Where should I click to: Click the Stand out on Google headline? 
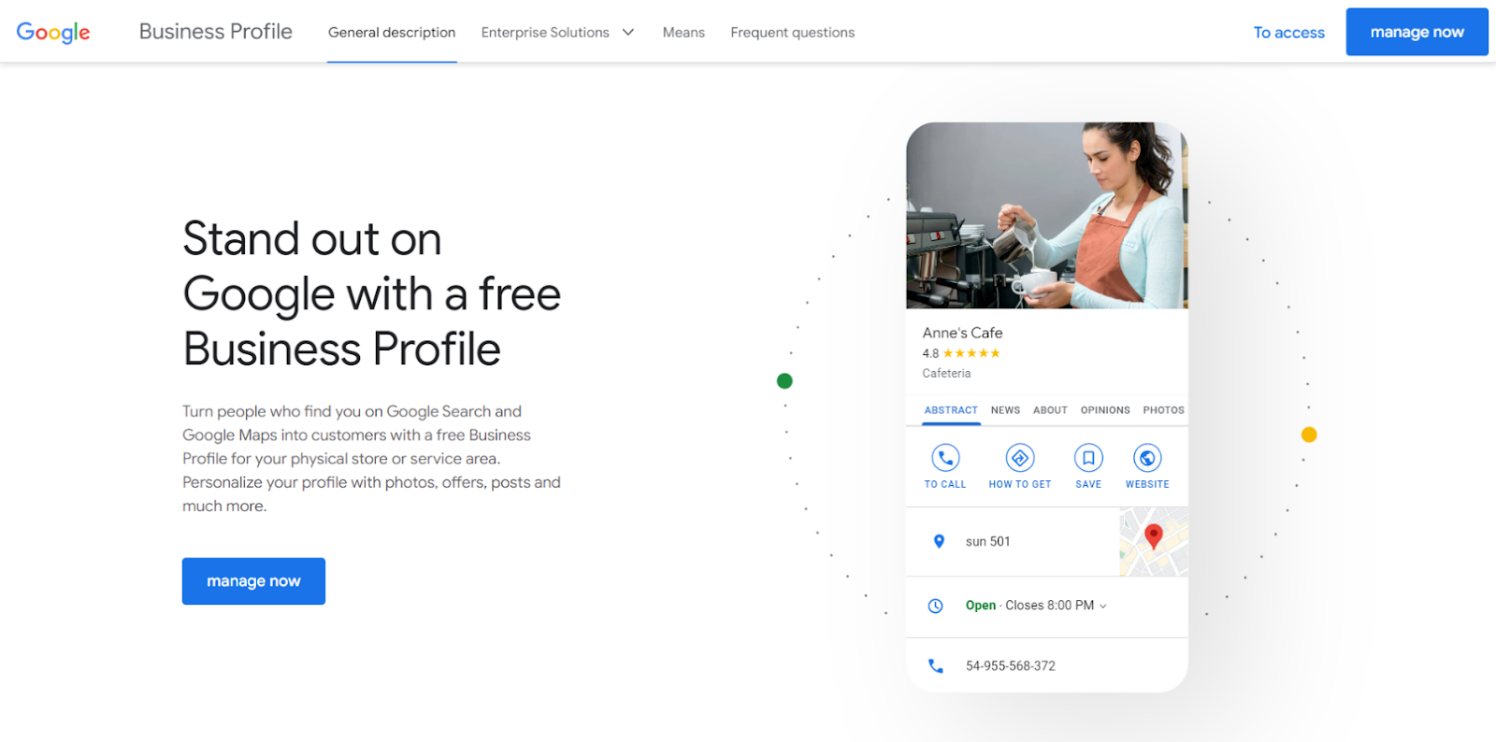[371, 293]
